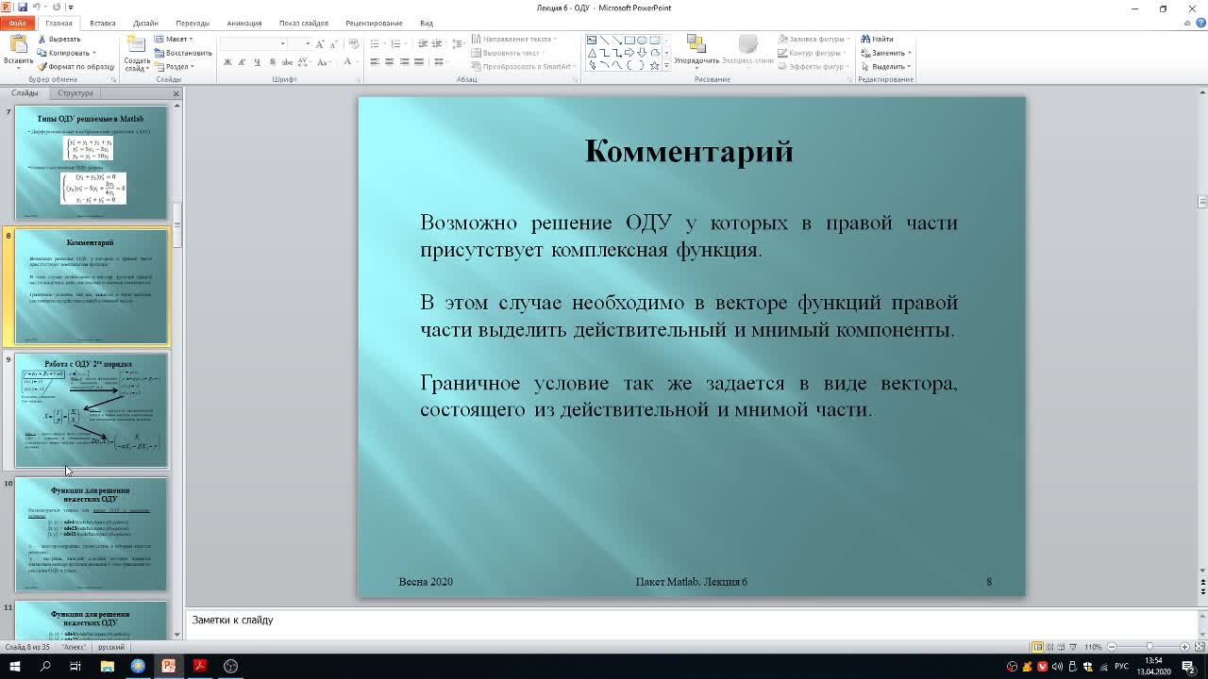1208x679 pixels.
Task: Close the slides thumbnail pane
Action: tap(176, 93)
